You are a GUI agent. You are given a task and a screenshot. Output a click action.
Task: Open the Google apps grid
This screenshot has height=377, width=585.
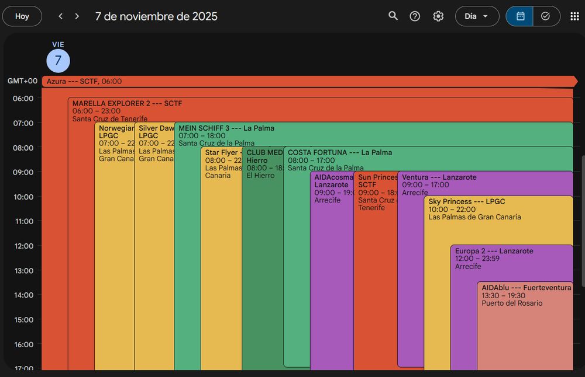coord(574,16)
